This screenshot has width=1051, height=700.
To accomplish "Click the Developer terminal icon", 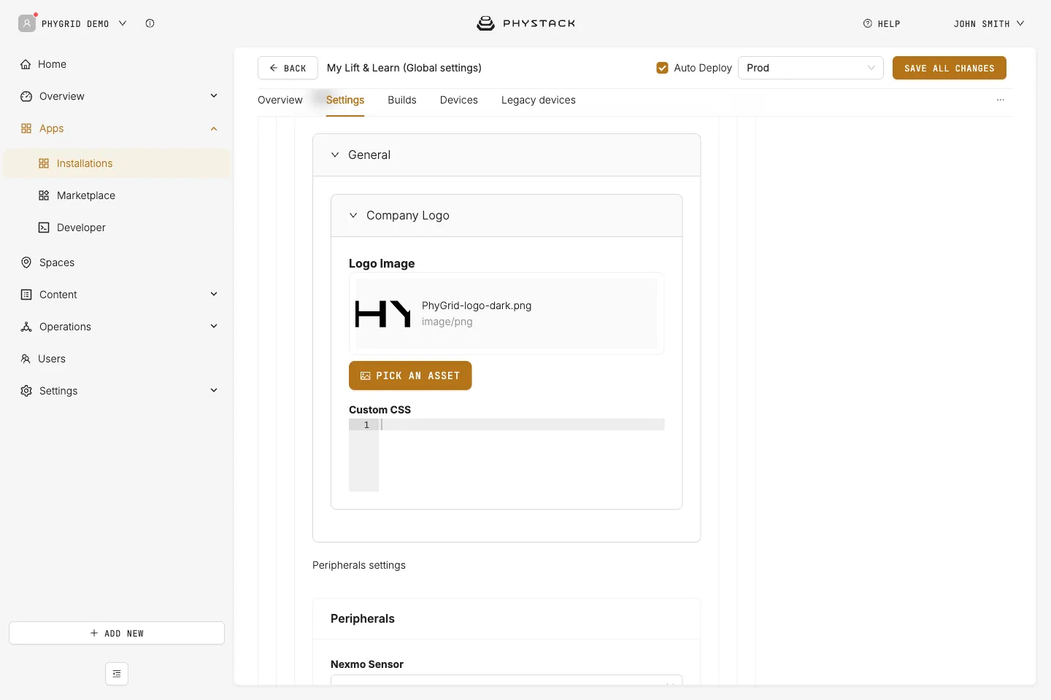I will click(x=44, y=227).
